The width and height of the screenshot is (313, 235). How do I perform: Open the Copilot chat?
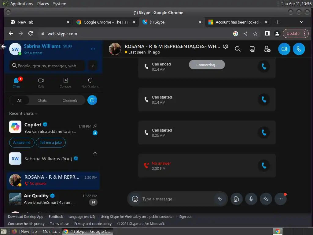(x=53, y=128)
